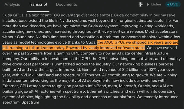Click highlighted text 'the A100 GPUs we shipped'
184x109 pixels.
tap(122, 42)
